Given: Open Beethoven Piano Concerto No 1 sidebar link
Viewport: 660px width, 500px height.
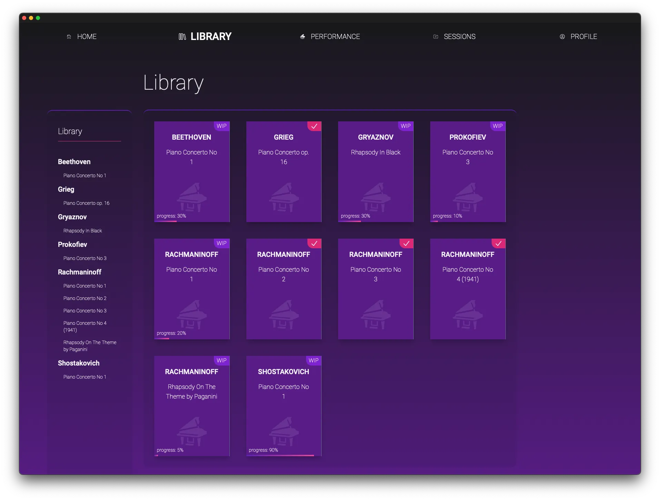Looking at the screenshot, I should 85,176.
